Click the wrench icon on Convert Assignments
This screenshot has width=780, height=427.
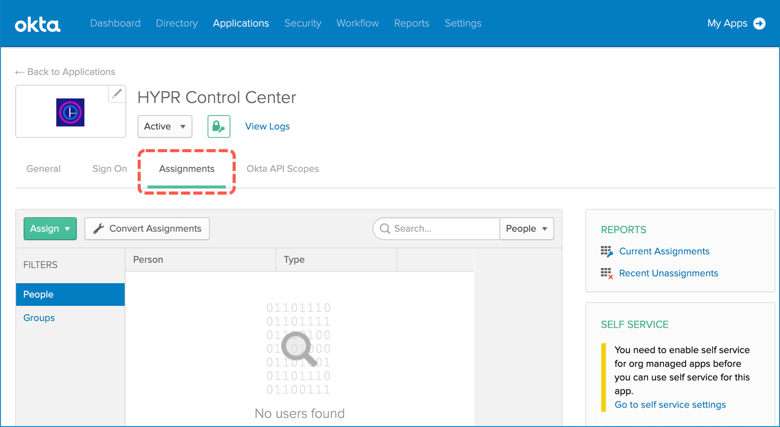pos(98,229)
